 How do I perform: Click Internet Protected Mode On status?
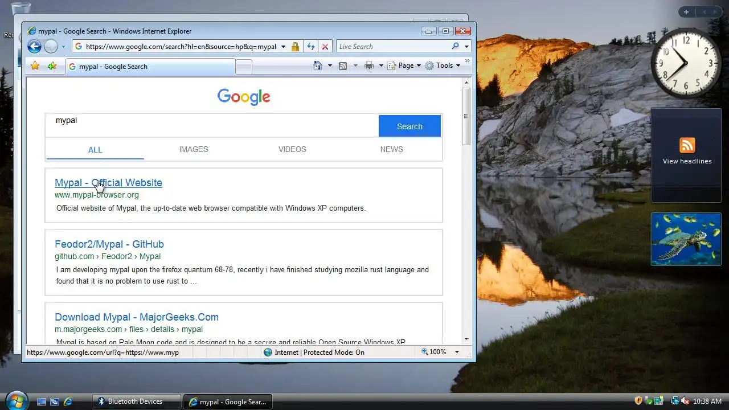[x=314, y=352]
